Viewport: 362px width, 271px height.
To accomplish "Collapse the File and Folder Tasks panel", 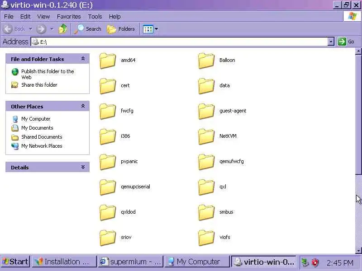I will click(83, 59).
